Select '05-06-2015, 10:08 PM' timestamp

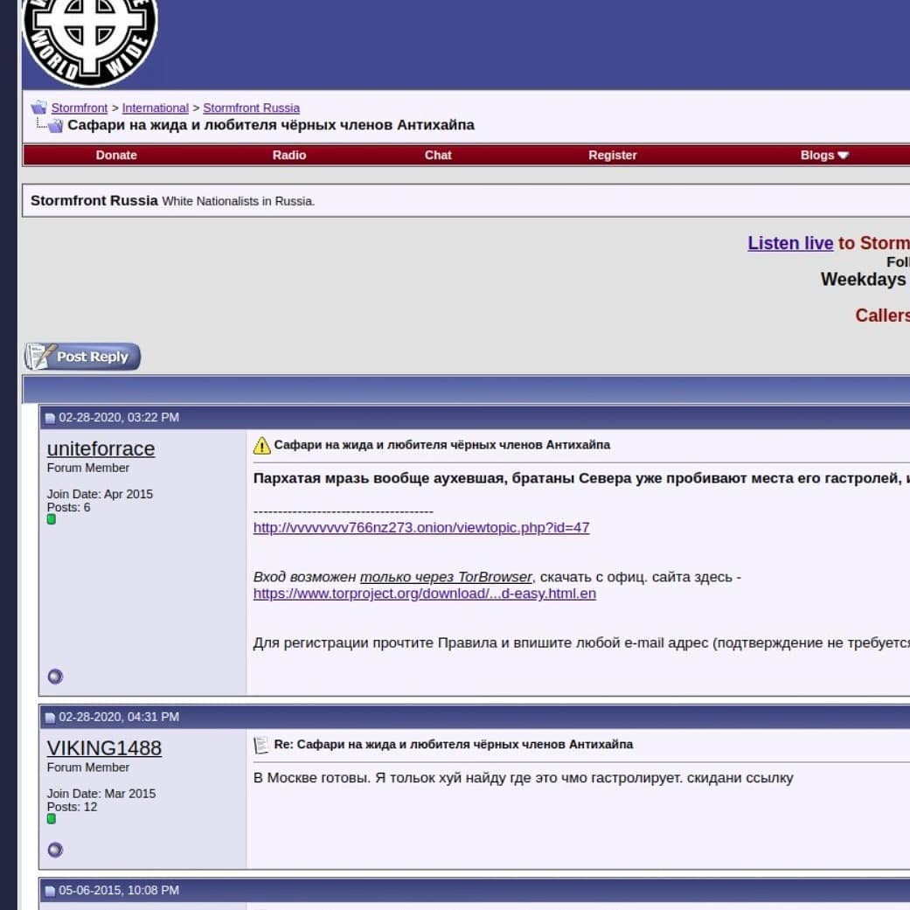pos(119,890)
